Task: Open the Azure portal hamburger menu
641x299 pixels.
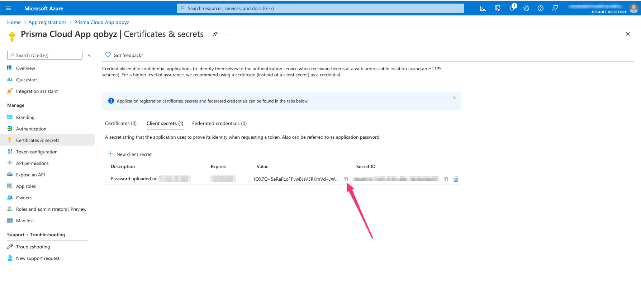Action: click(x=9, y=8)
